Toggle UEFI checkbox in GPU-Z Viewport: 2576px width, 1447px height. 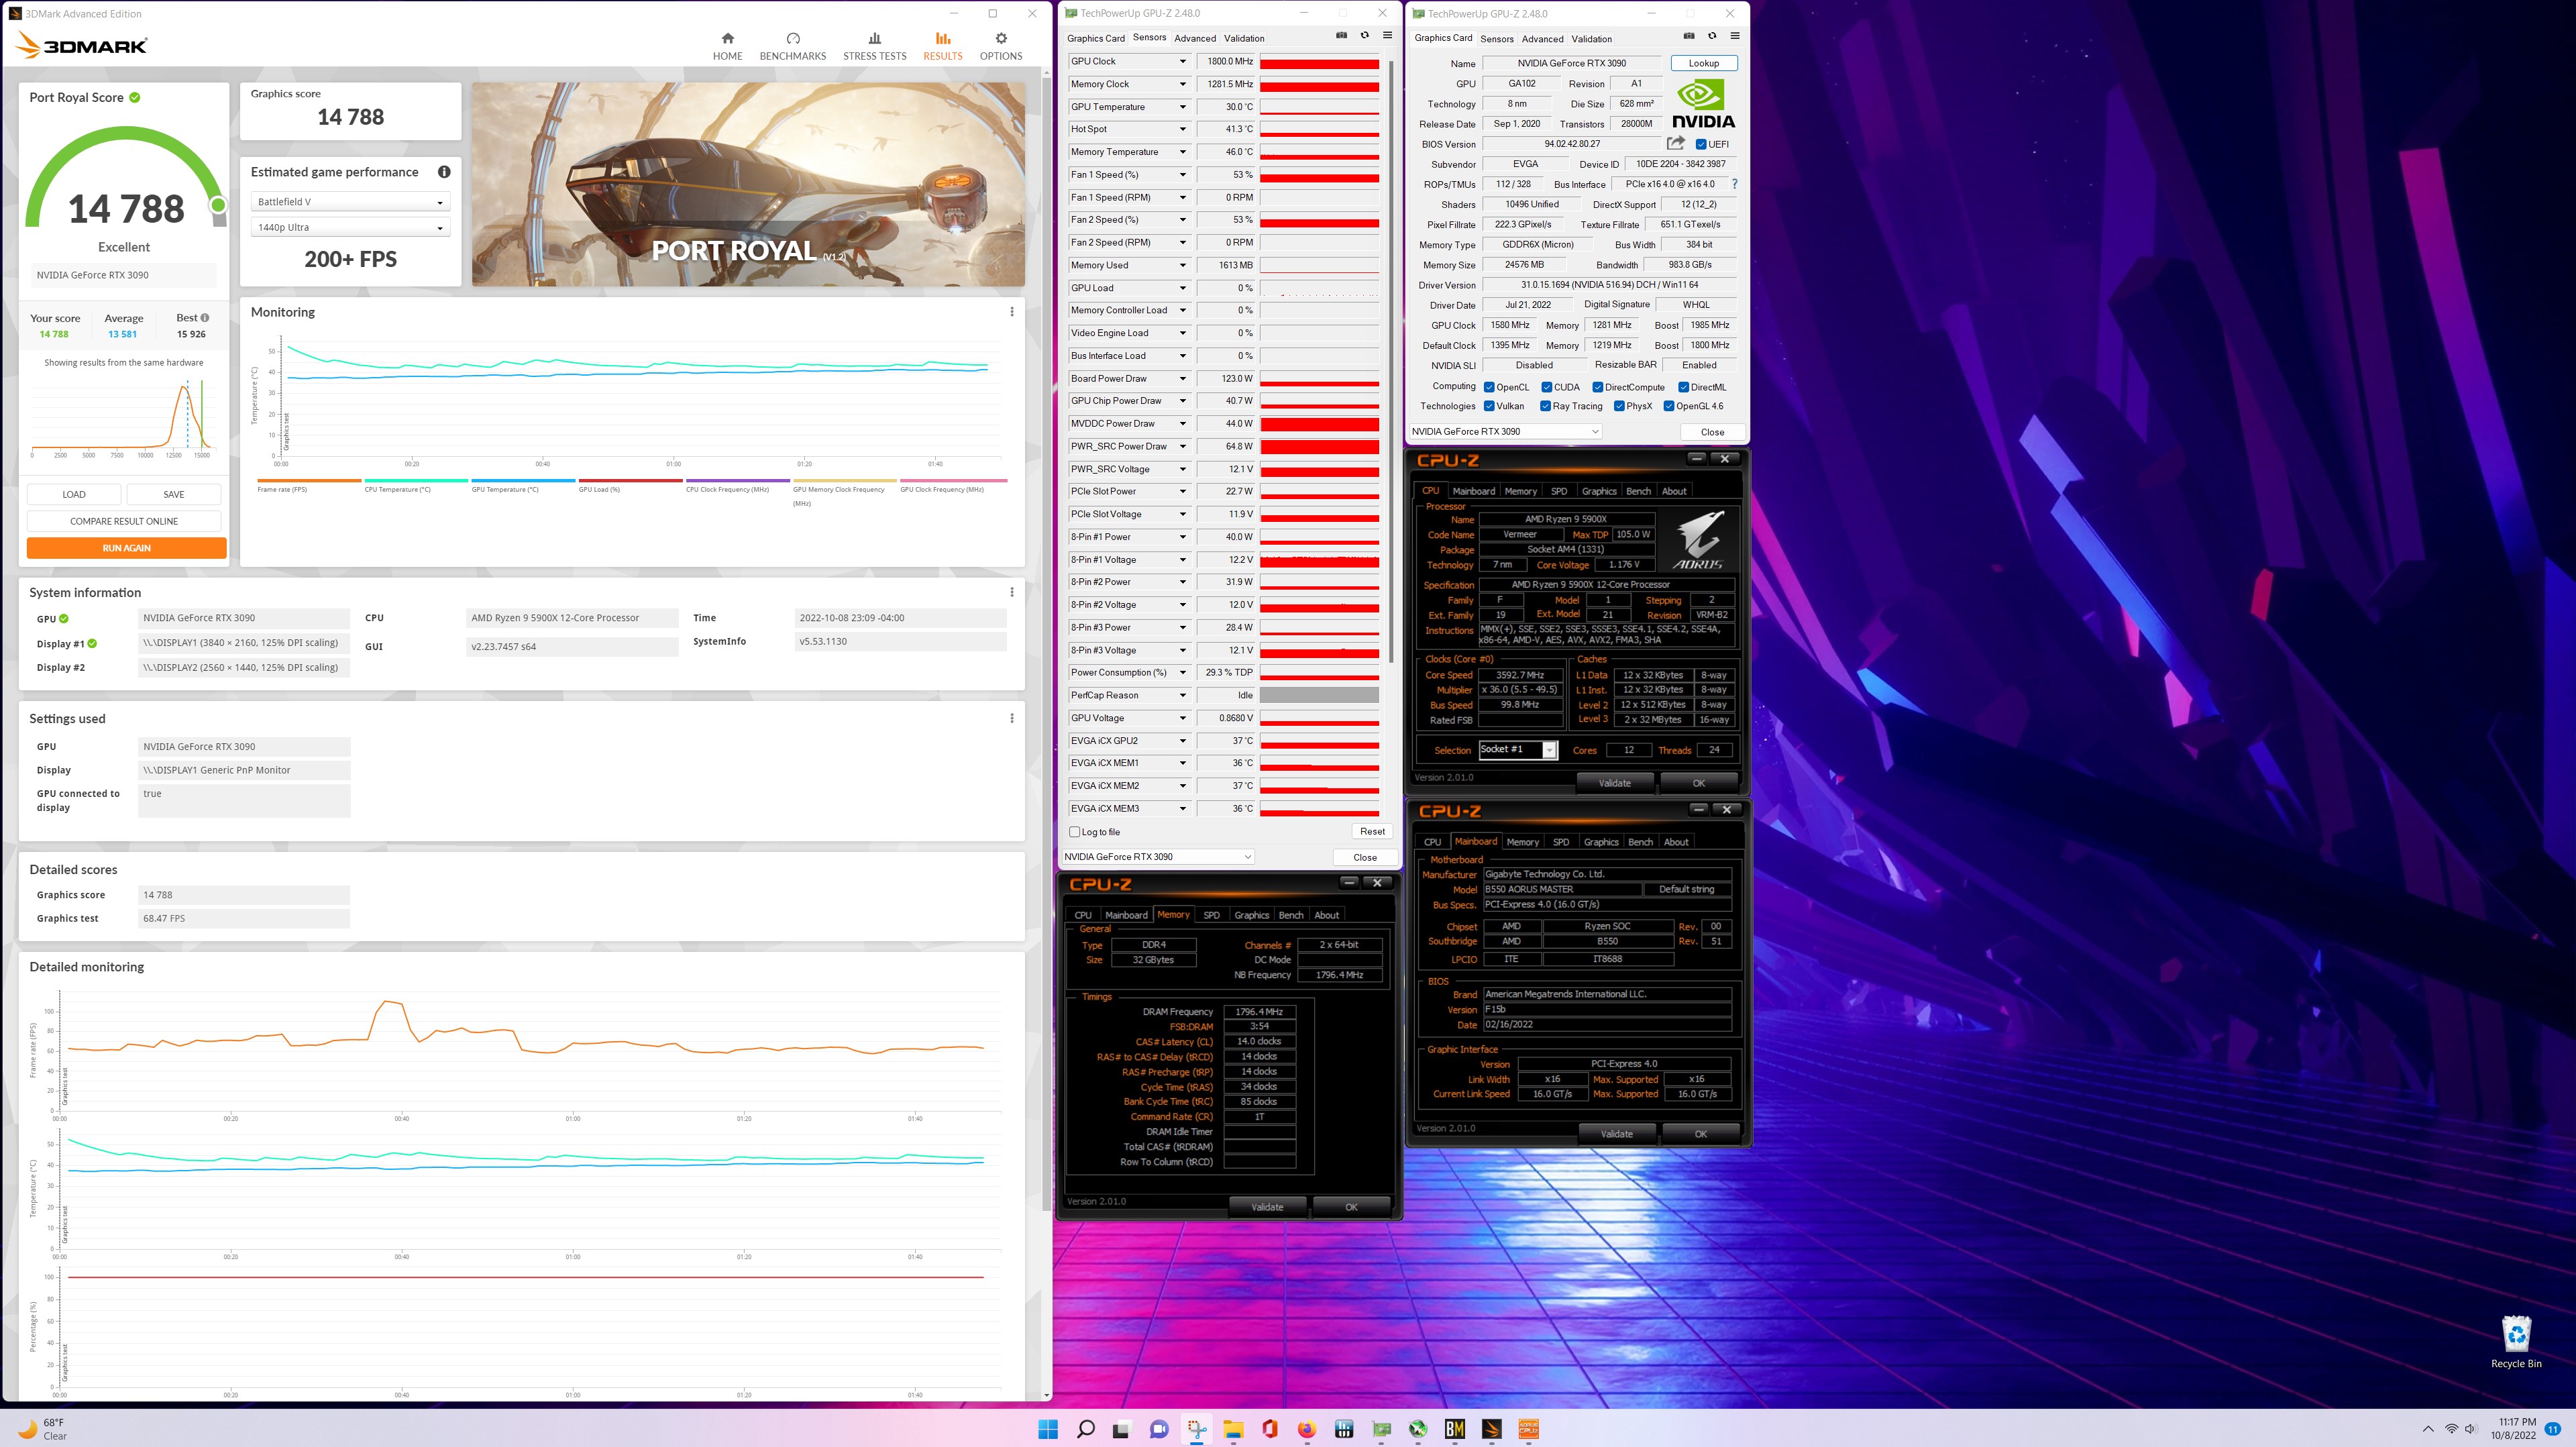1701,144
